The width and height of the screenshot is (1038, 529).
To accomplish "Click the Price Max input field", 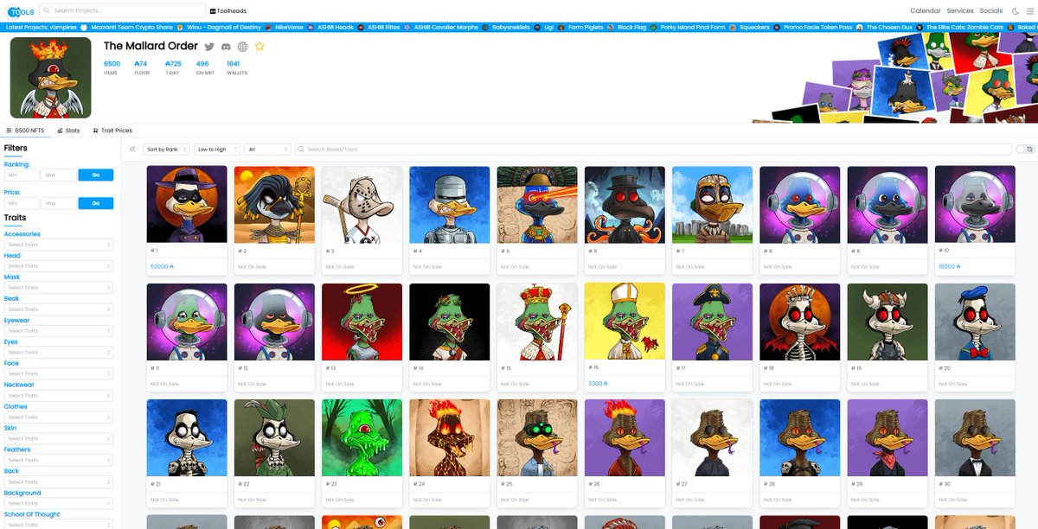I will coord(59,203).
